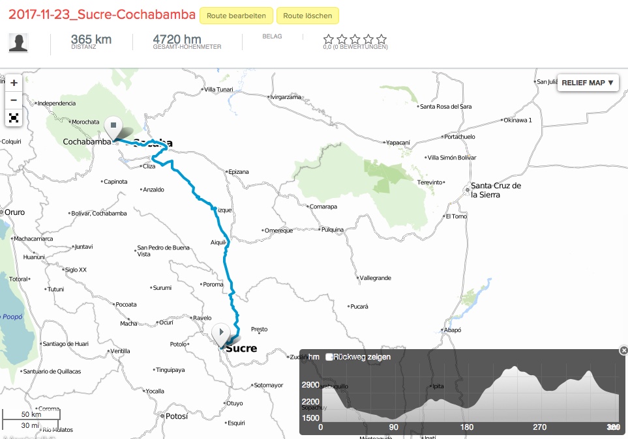Open the 2017-11-23_Sucre-Cochabamba route title
The image size is (628, 439).
(102, 15)
